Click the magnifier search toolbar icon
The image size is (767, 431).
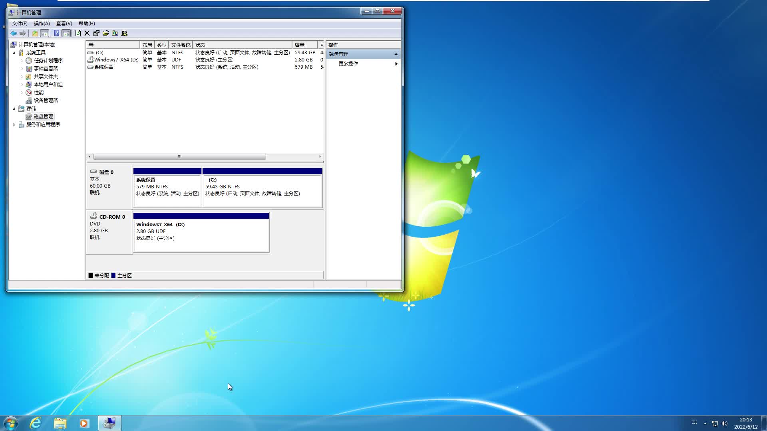(x=115, y=33)
